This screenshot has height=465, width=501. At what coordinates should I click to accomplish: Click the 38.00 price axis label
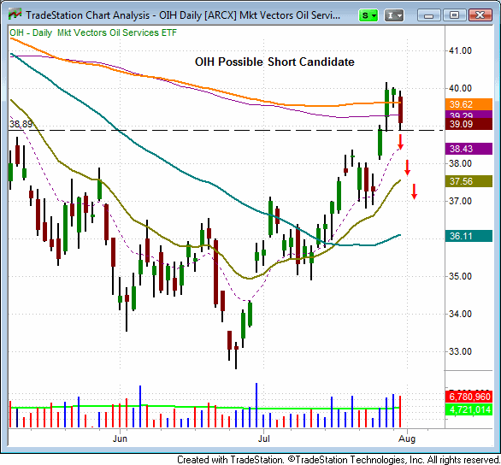click(x=460, y=163)
